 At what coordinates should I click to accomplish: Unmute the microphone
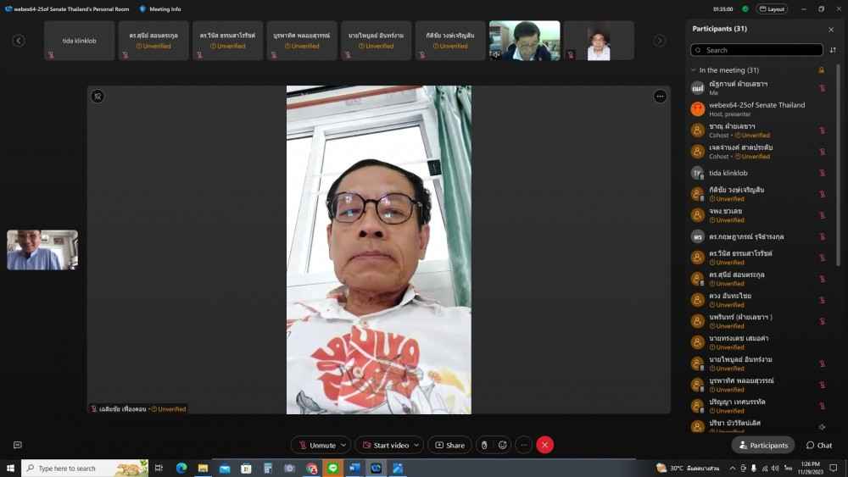[x=316, y=445]
